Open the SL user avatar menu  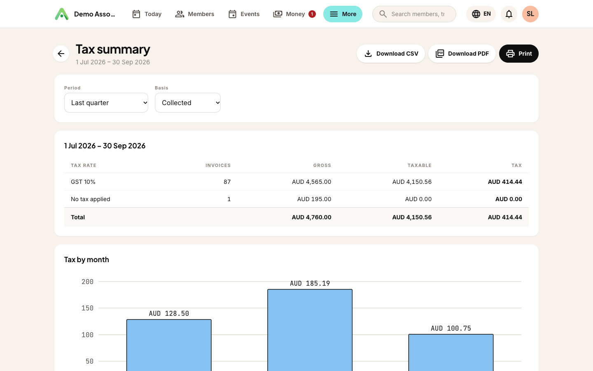(530, 14)
